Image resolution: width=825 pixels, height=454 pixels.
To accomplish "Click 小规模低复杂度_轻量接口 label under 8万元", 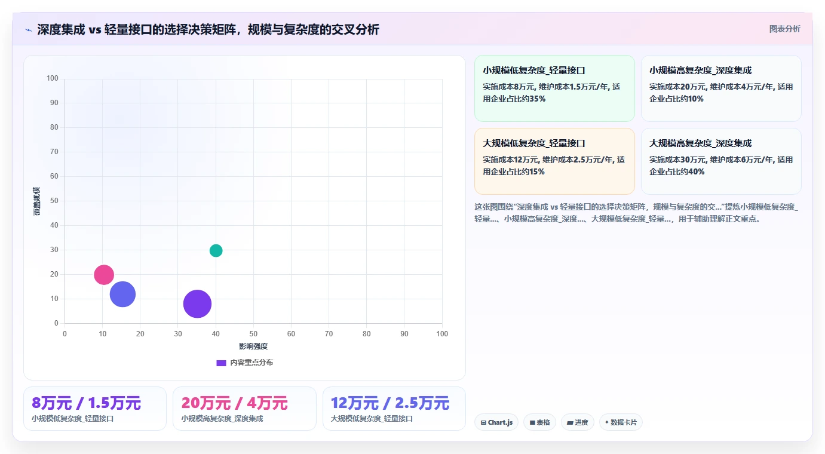I will click(73, 419).
